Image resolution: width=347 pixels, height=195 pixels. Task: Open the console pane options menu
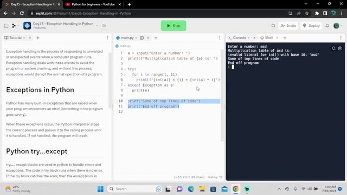(x=340, y=38)
